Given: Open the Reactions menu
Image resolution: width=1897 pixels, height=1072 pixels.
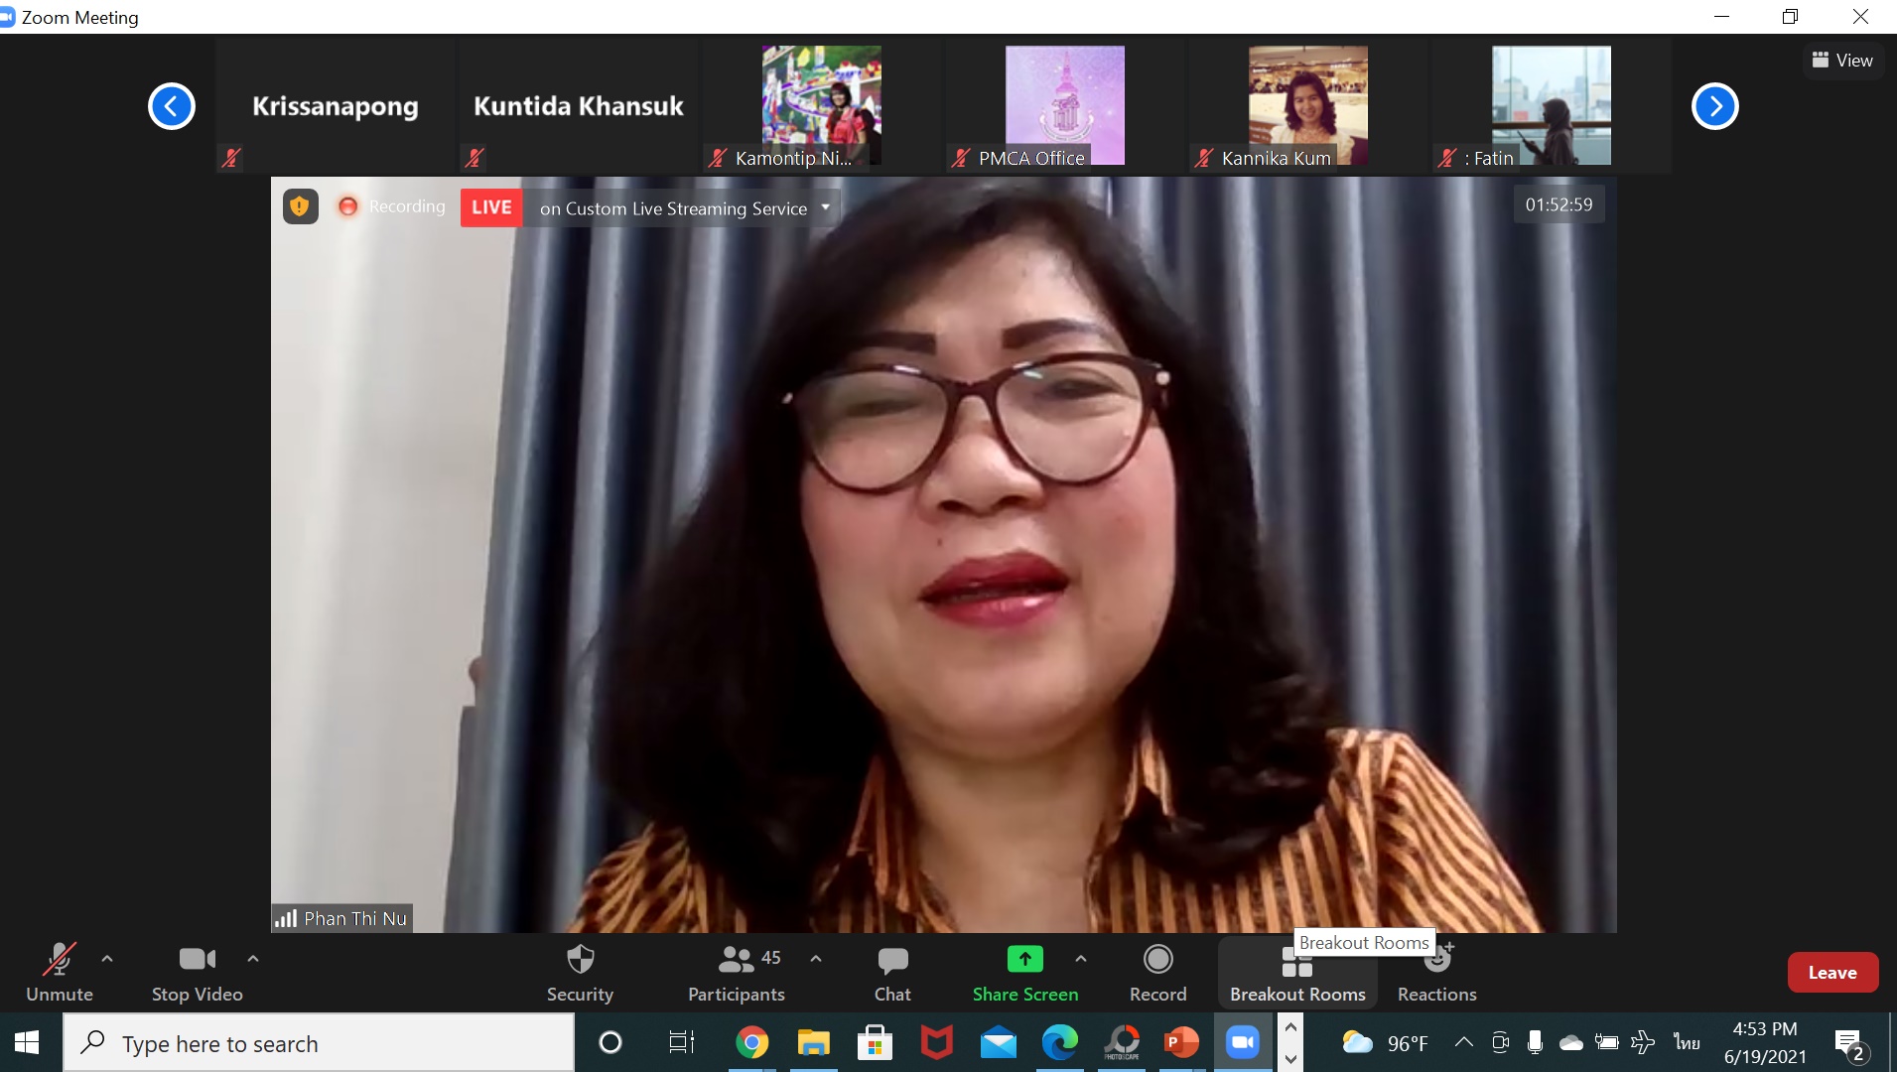Looking at the screenshot, I should click(x=1436, y=973).
